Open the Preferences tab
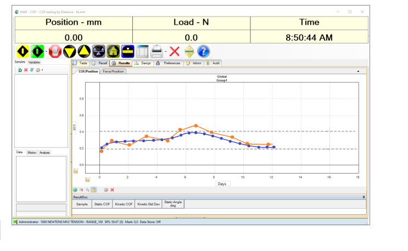Screen dimensions: 408x251 pos(169,63)
